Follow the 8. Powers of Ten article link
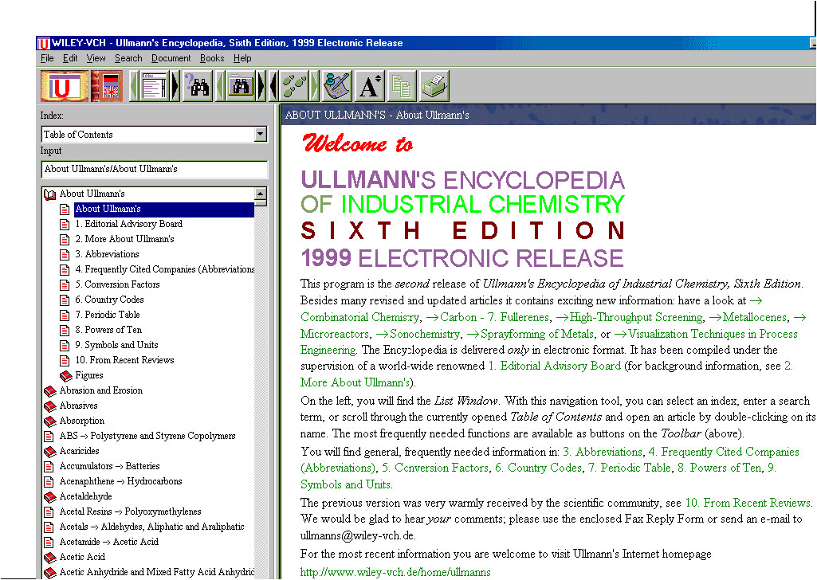The image size is (817, 580). click(719, 468)
